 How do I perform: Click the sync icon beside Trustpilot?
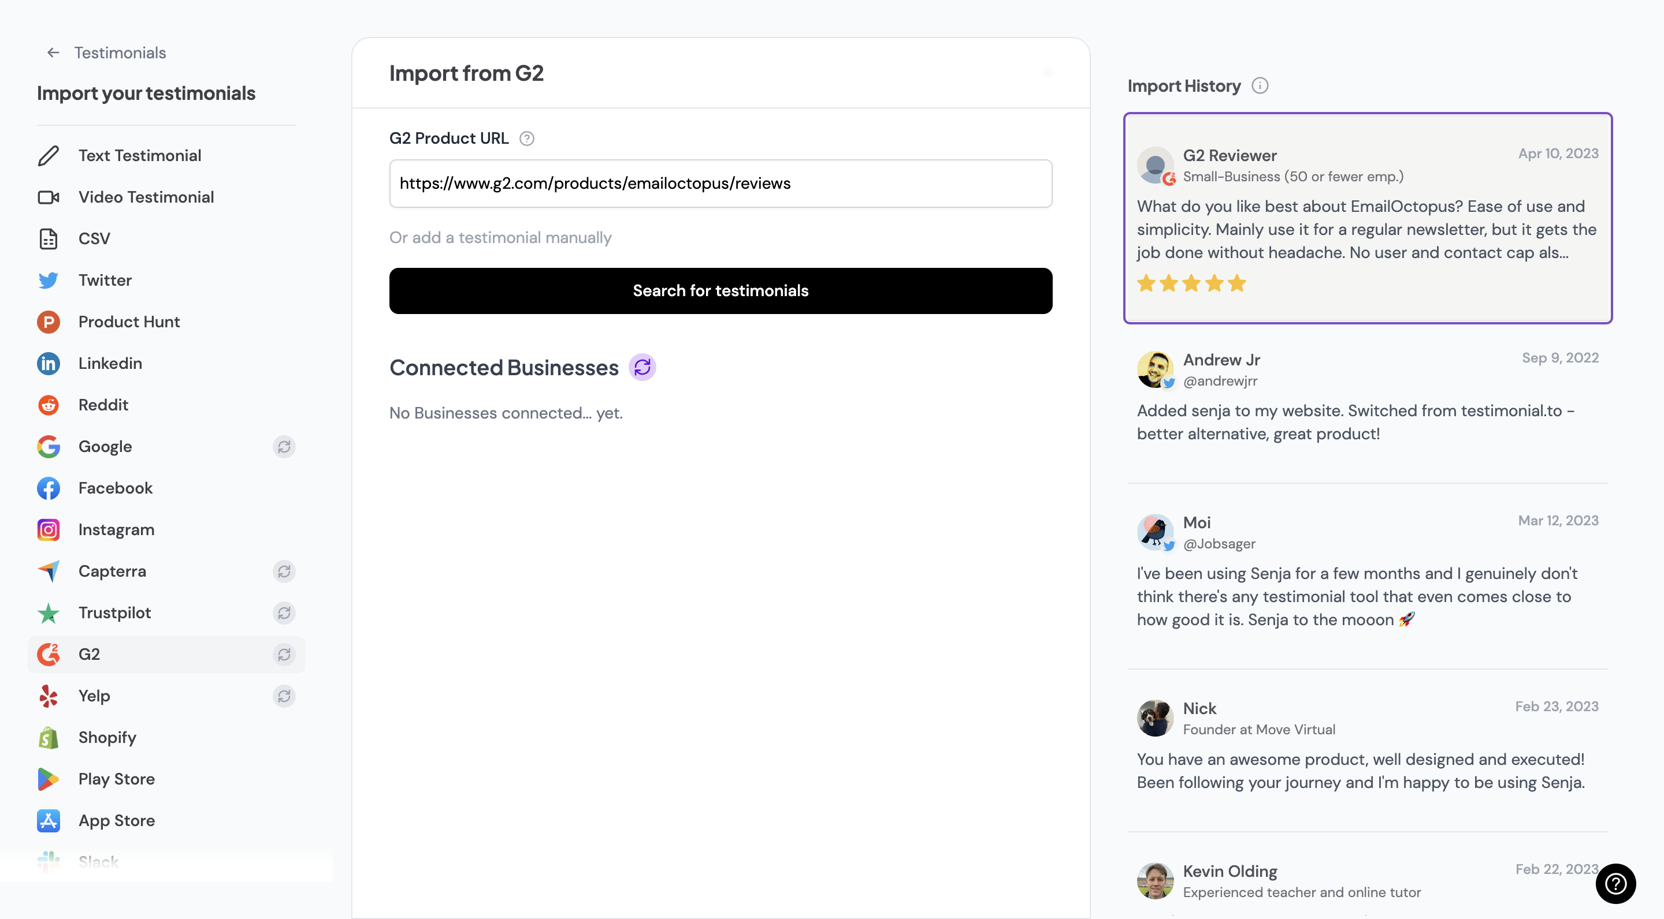coord(284,612)
